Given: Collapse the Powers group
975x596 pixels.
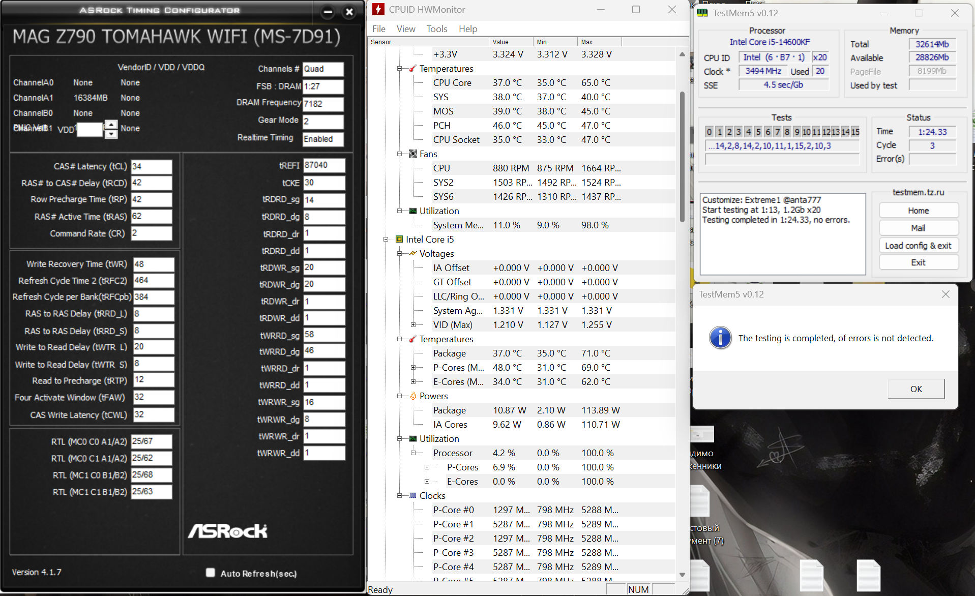Looking at the screenshot, I should coord(400,396).
